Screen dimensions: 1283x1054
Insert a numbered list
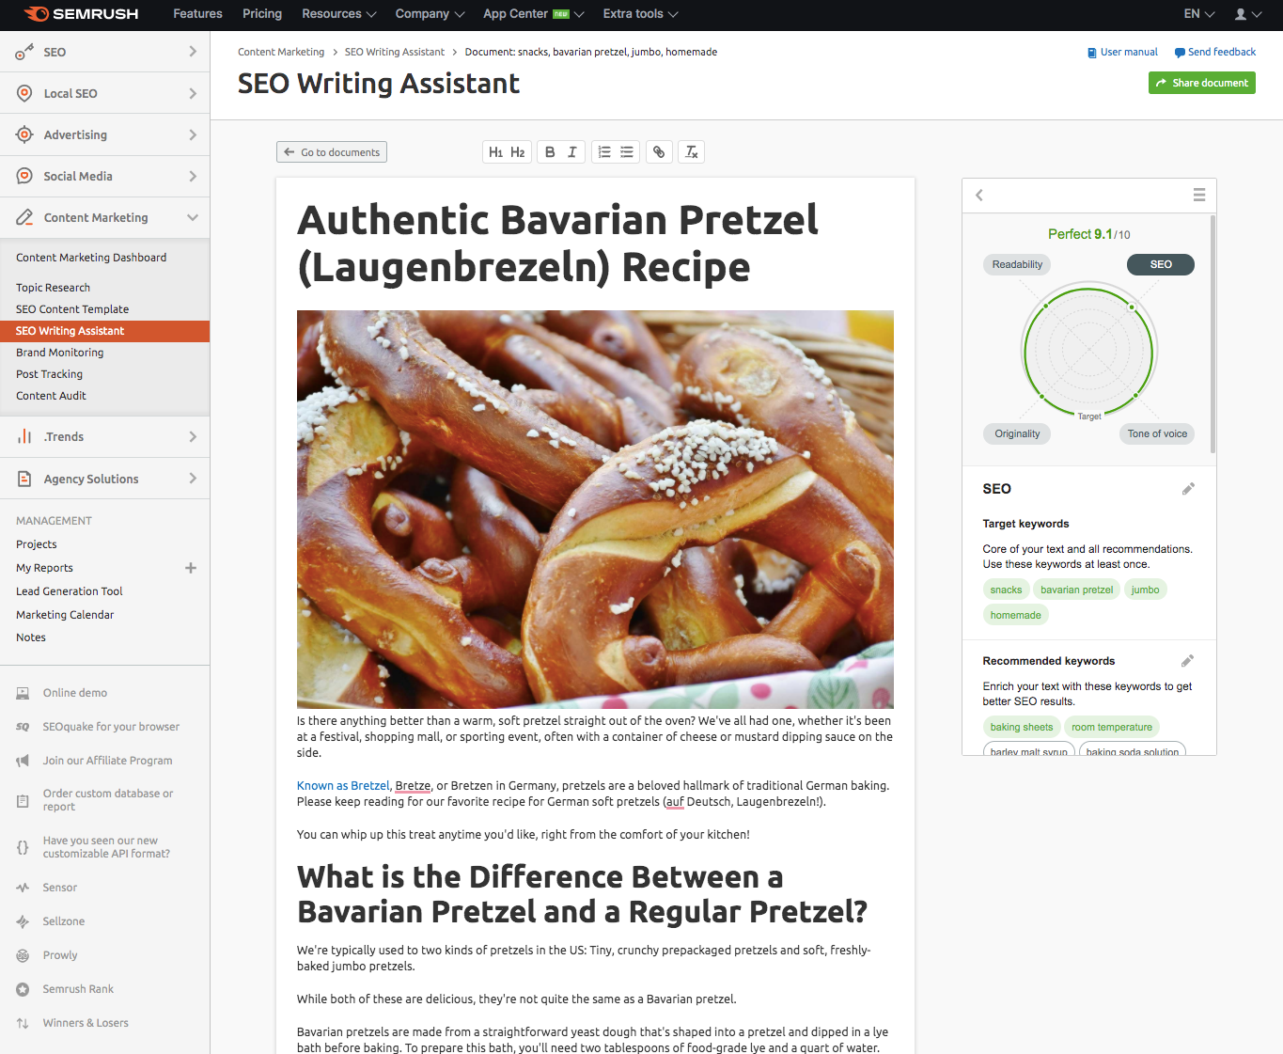(x=604, y=152)
